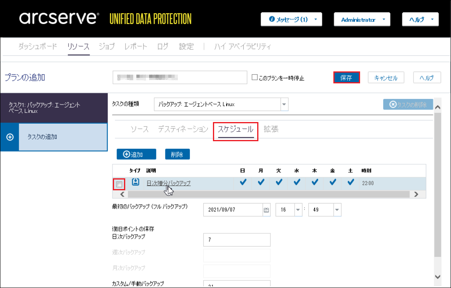Viewport: 451px width, 288px height.
Task: Click the 水 (Wednesday) checkmark
Action: (x=297, y=182)
